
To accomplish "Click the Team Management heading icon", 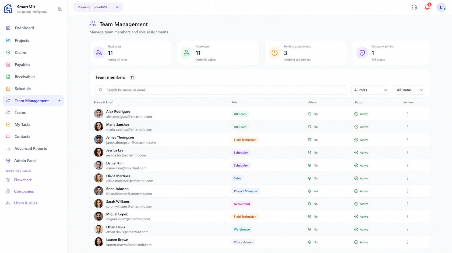I will click(x=93, y=24).
